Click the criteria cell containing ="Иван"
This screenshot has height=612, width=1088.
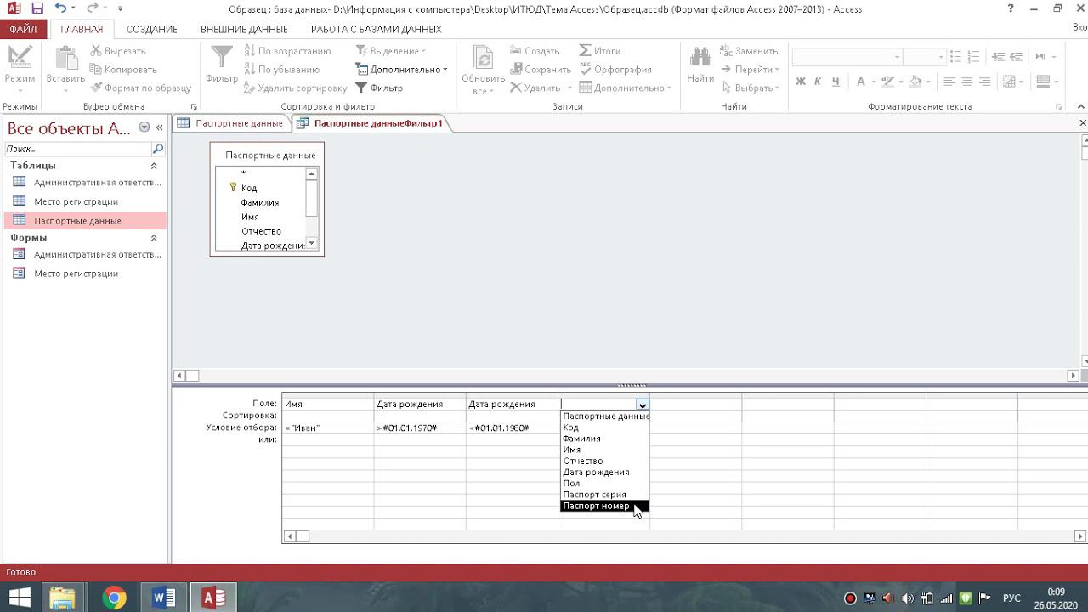(x=328, y=428)
